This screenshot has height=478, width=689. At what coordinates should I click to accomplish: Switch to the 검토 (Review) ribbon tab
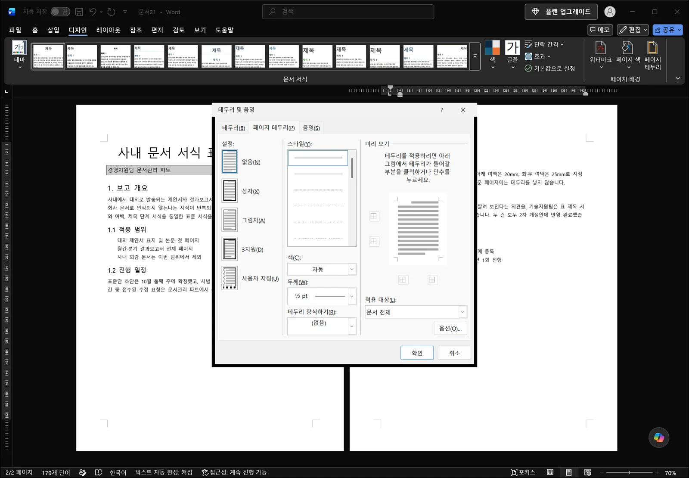179,30
